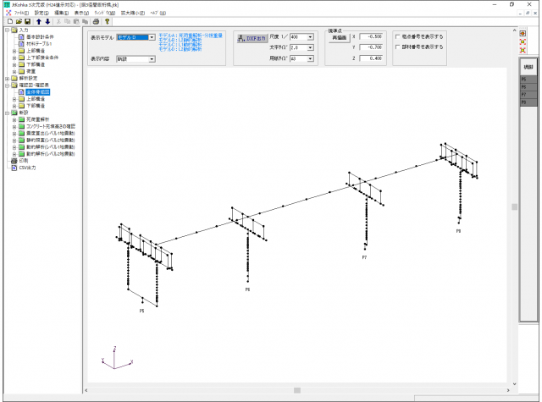Click the blue down arrow toolbar icon
542x402 pixels.
(47, 21)
